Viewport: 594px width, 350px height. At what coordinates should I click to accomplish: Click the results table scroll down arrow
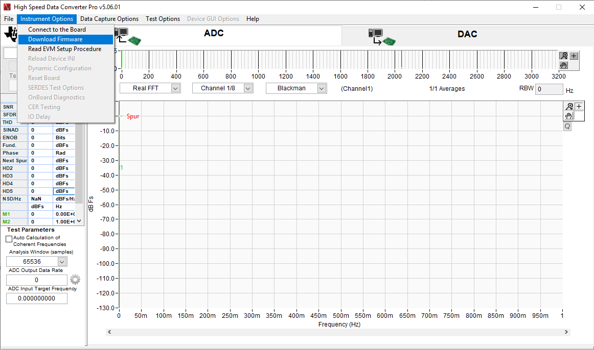pyautogui.click(x=79, y=221)
